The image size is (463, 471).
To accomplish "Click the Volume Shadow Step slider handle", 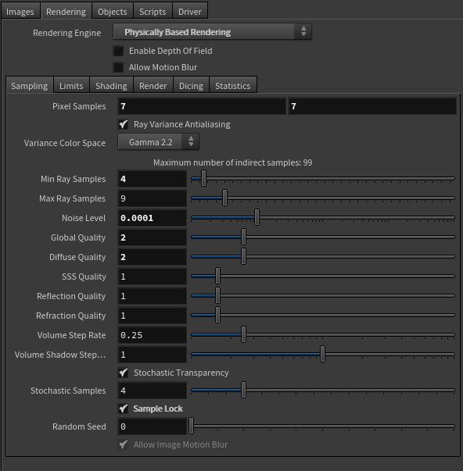I will (322, 354).
